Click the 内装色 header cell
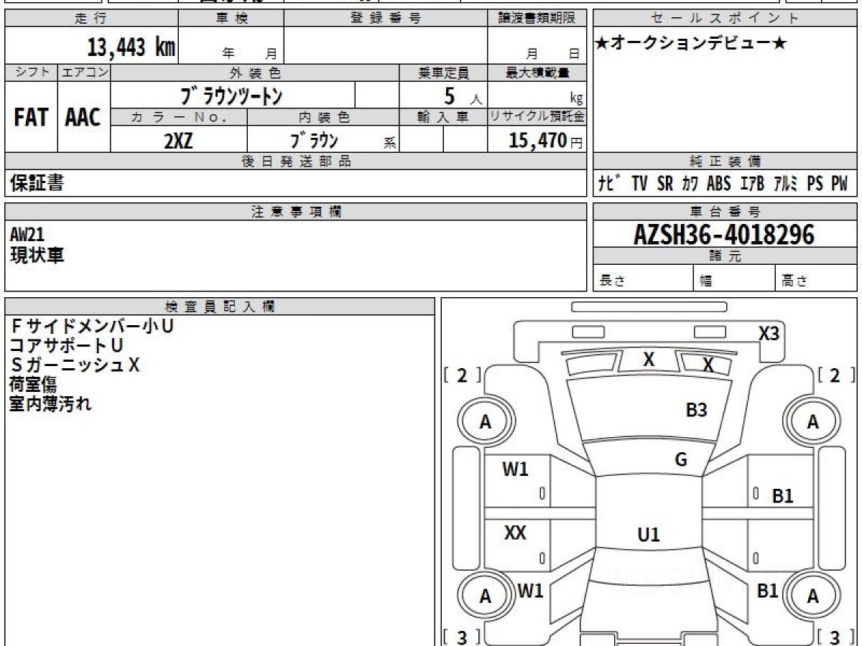Screen dimensions: 862x646 click(x=323, y=117)
